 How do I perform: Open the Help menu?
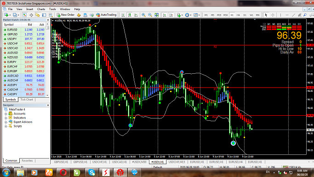click(x=77, y=9)
